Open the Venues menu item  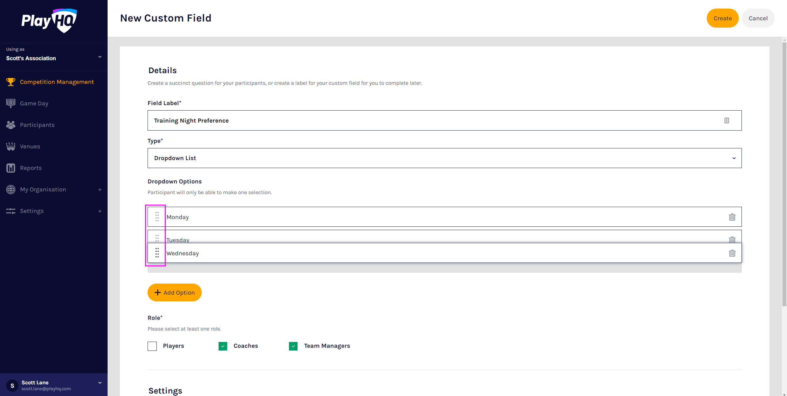[x=30, y=147]
